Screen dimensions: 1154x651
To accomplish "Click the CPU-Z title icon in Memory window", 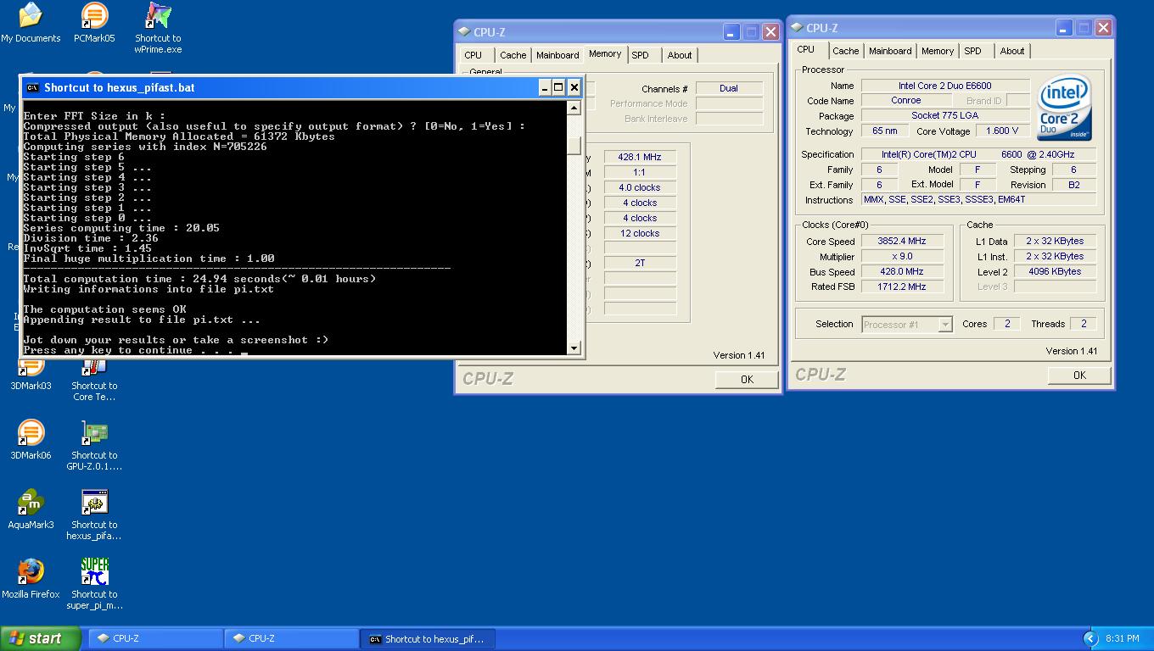I will (464, 32).
